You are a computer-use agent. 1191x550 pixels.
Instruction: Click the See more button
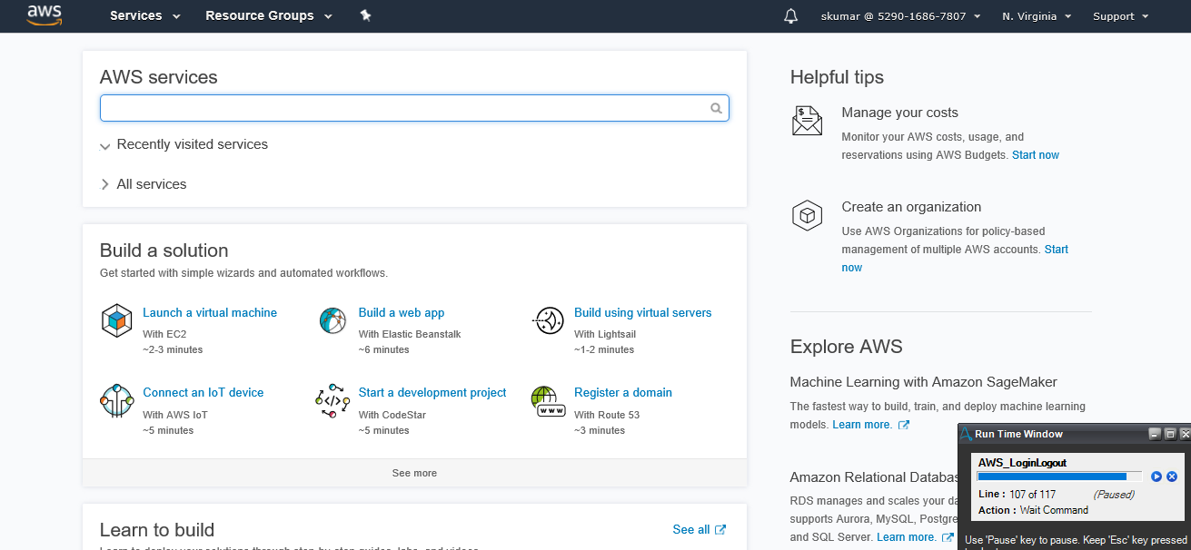[414, 473]
